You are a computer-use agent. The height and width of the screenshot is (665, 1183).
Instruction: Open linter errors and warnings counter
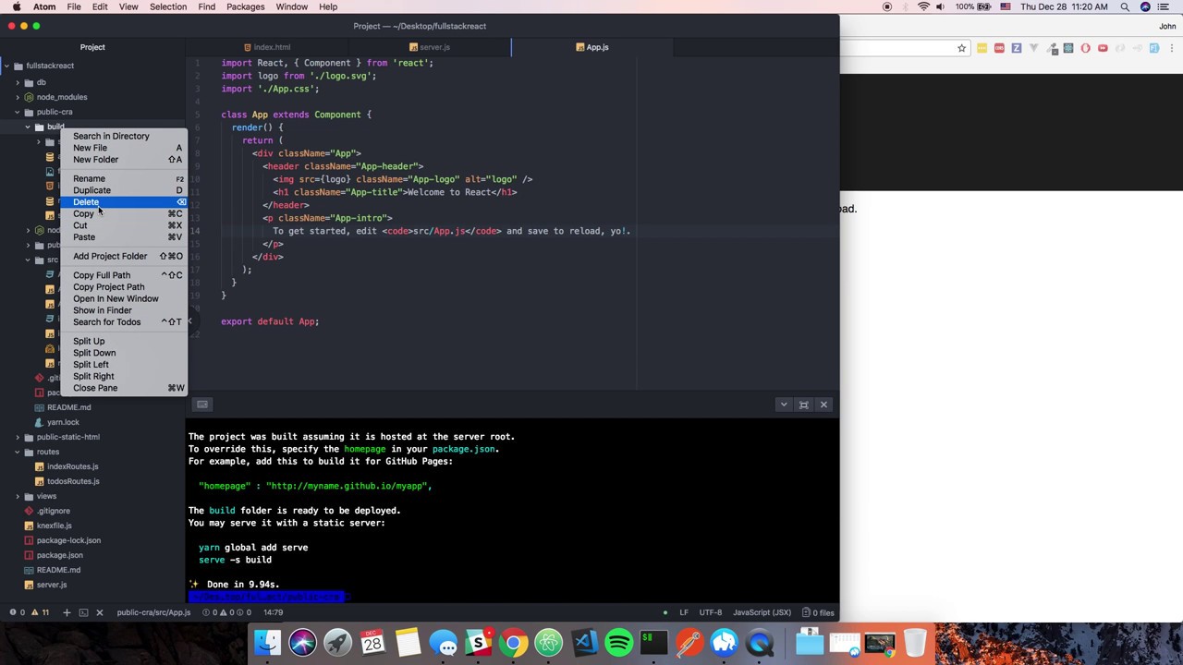[x=29, y=612]
